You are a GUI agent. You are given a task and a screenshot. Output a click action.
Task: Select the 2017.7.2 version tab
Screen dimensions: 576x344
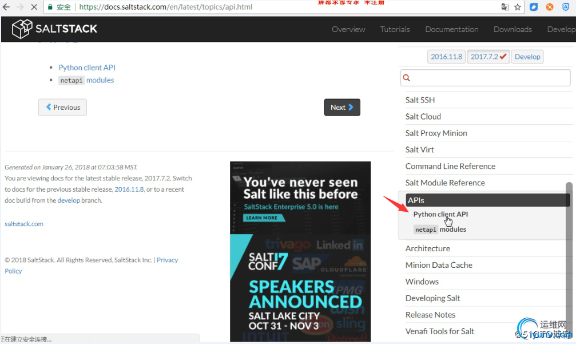click(488, 57)
